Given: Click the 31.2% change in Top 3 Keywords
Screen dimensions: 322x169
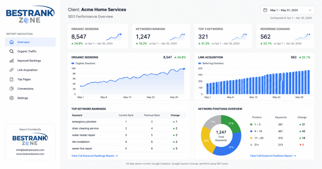Looking at the screenshot, I should pyautogui.click(x=204, y=43).
